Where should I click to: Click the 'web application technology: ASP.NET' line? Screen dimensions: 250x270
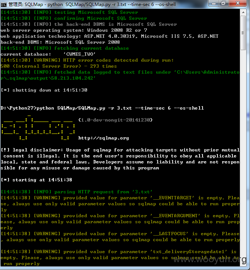[x=109, y=36]
